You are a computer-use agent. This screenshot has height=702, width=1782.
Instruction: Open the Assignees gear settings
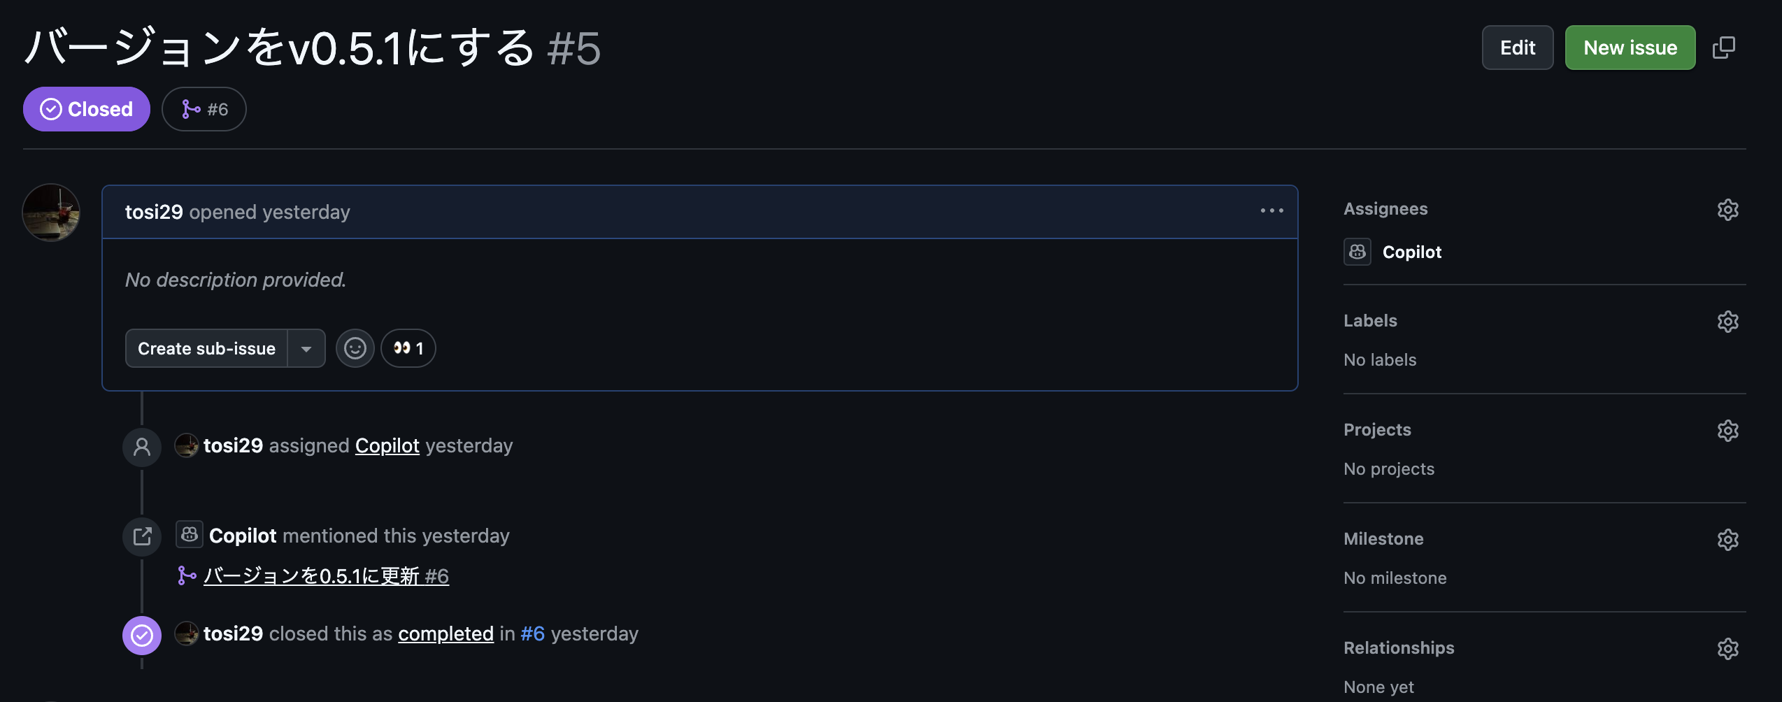(x=1727, y=210)
